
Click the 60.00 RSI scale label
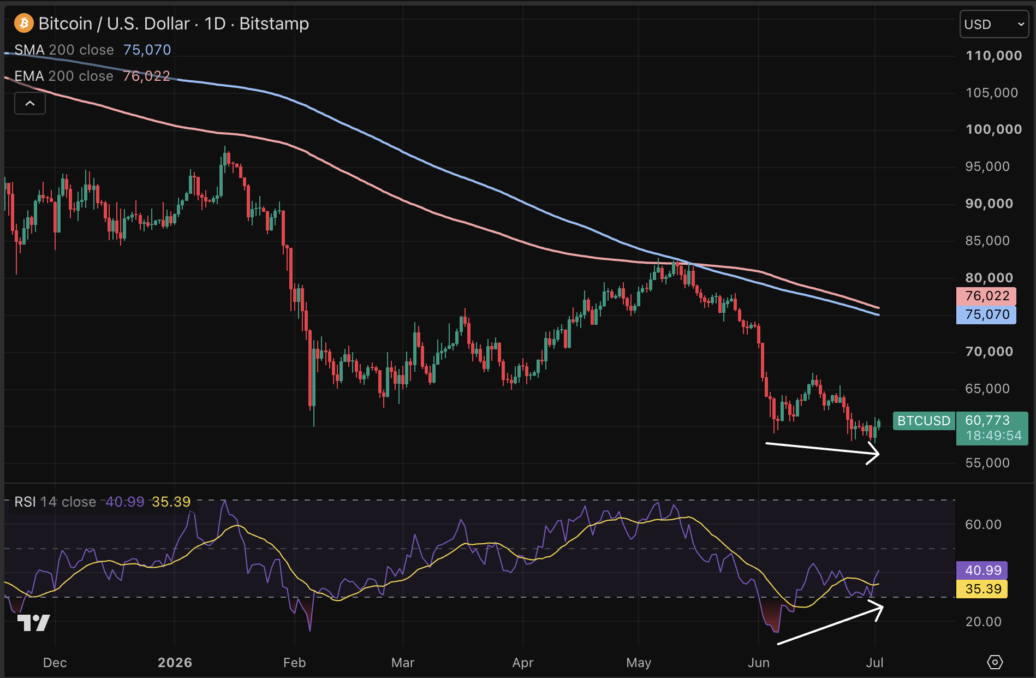coord(984,525)
